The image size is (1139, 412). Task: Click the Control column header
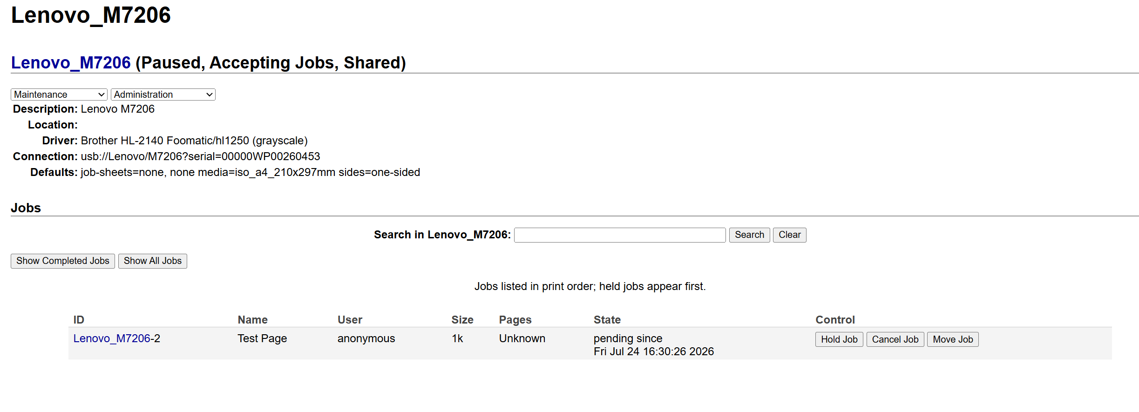pyautogui.click(x=835, y=320)
